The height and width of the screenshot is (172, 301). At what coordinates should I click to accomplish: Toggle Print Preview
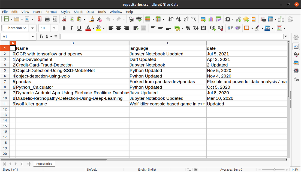(x=55, y=19)
